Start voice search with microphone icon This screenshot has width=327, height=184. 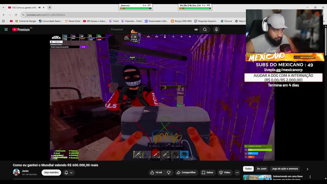(x=216, y=29)
